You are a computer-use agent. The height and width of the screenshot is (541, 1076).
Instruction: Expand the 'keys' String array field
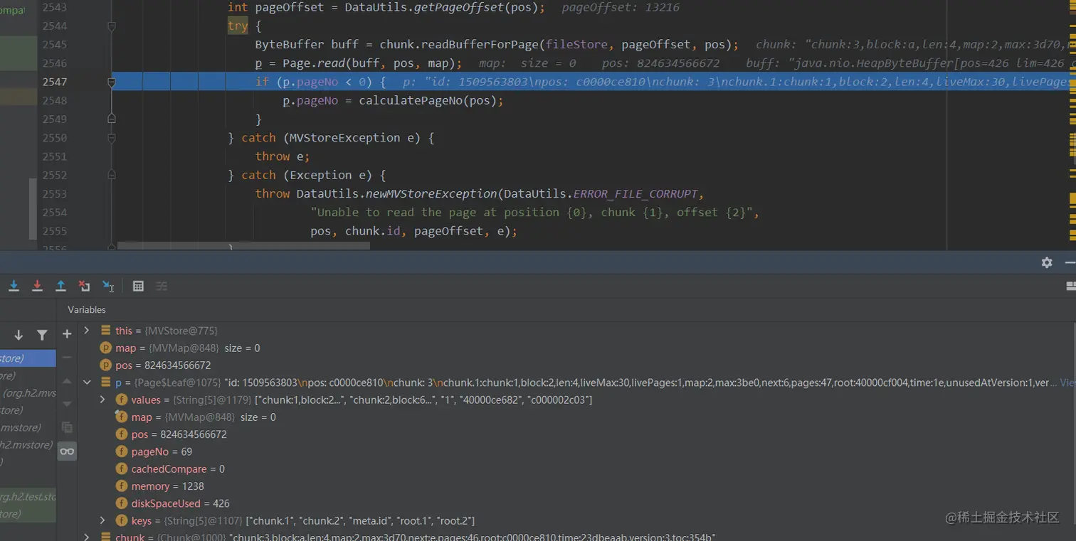[x=102, y=520]
